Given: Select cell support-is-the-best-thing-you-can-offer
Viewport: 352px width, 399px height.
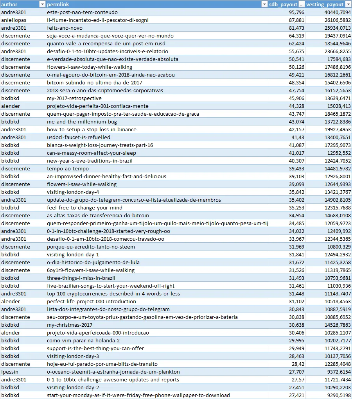Looking at the screenshot, I should coord(157,348).
